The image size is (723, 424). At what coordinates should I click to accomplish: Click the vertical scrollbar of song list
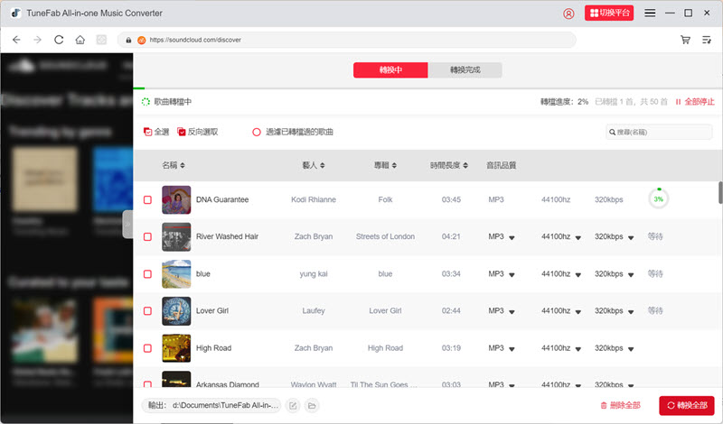[720, 192]
